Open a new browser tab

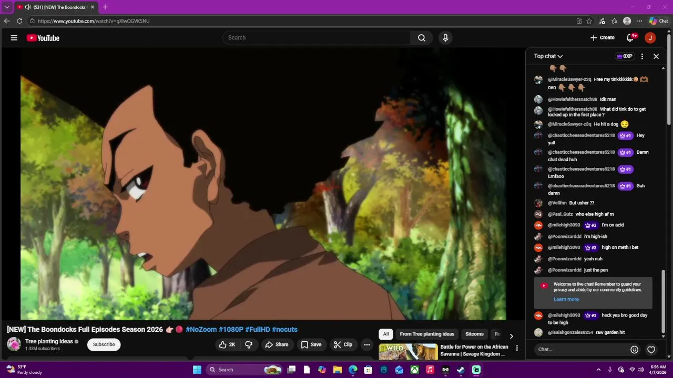pyautogui.click(x=105, y=7)
